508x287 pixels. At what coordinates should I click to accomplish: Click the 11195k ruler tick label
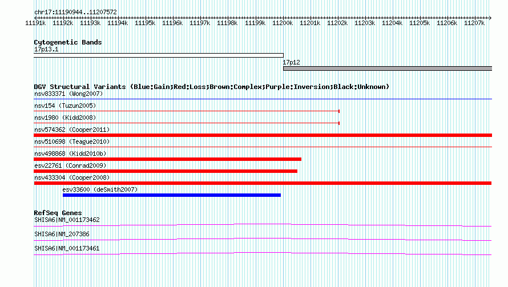[x=145, y=23]
